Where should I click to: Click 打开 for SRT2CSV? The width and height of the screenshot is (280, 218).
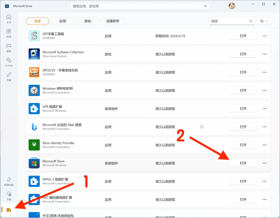click(243, 72)
